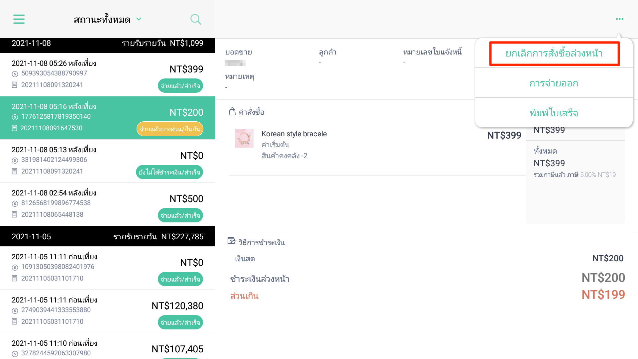Select the 2021-11-05 daily revenue header
Screen dimensions: 638x359
pyautogui.click(x=107, y=237)
